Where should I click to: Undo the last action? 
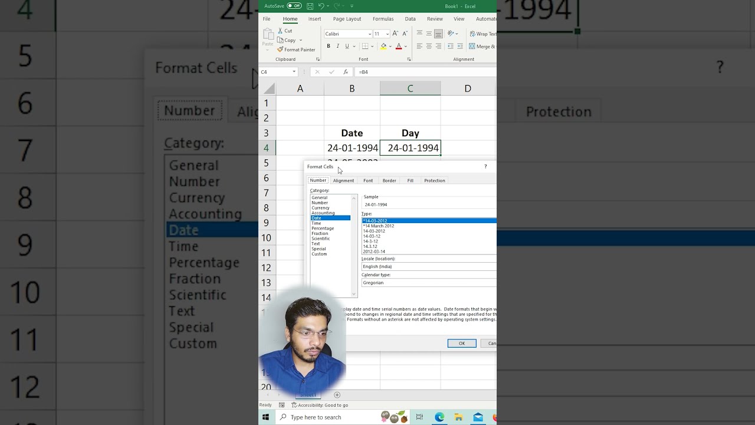(x=321, y=6)
